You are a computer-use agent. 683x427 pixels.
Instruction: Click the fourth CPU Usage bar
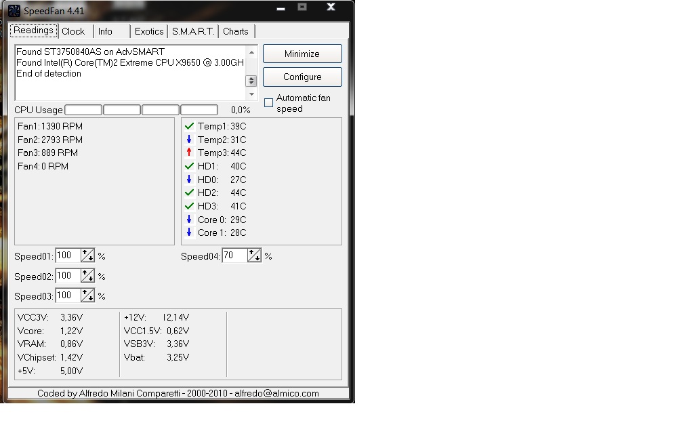pos(199,110)
